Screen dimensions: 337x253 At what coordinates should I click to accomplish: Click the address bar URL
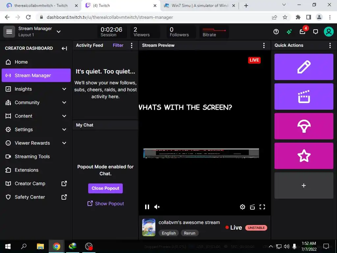pos(110,17)
